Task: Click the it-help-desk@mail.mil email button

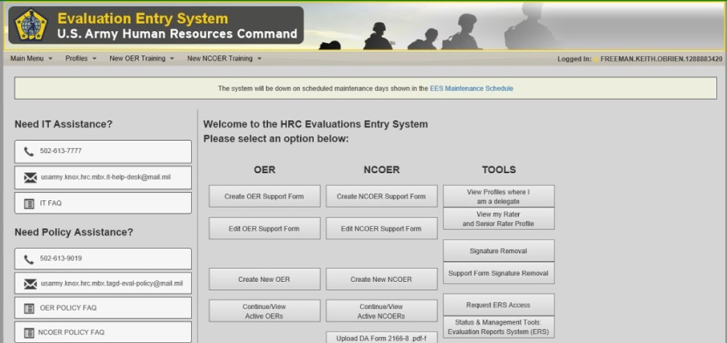Action: 103,178
